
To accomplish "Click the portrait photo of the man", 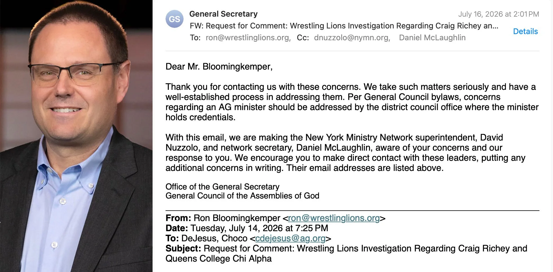I will point(76,136).
